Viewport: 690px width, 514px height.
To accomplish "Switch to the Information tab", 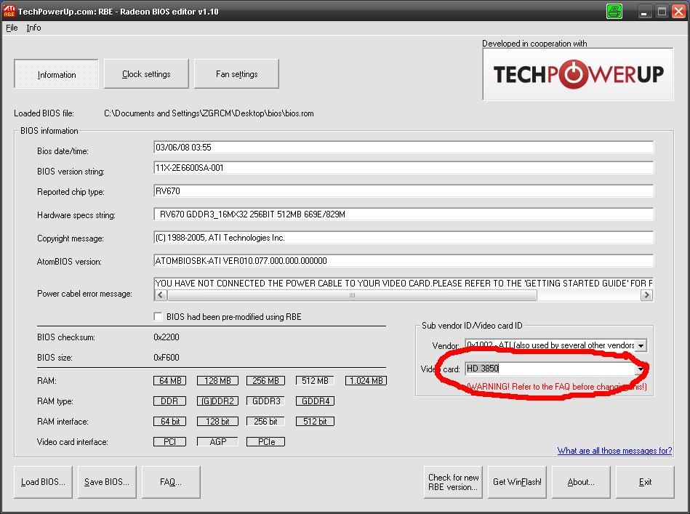I will (56, 74).
